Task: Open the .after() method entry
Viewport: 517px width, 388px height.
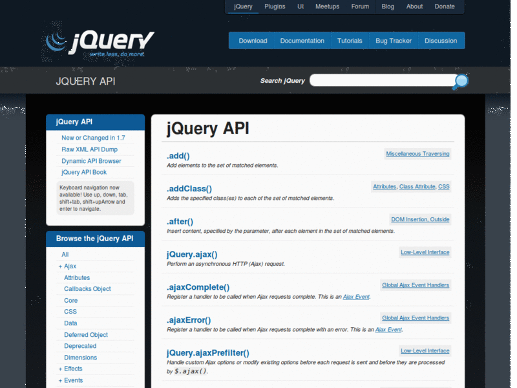Action: [x=180, y=222]
